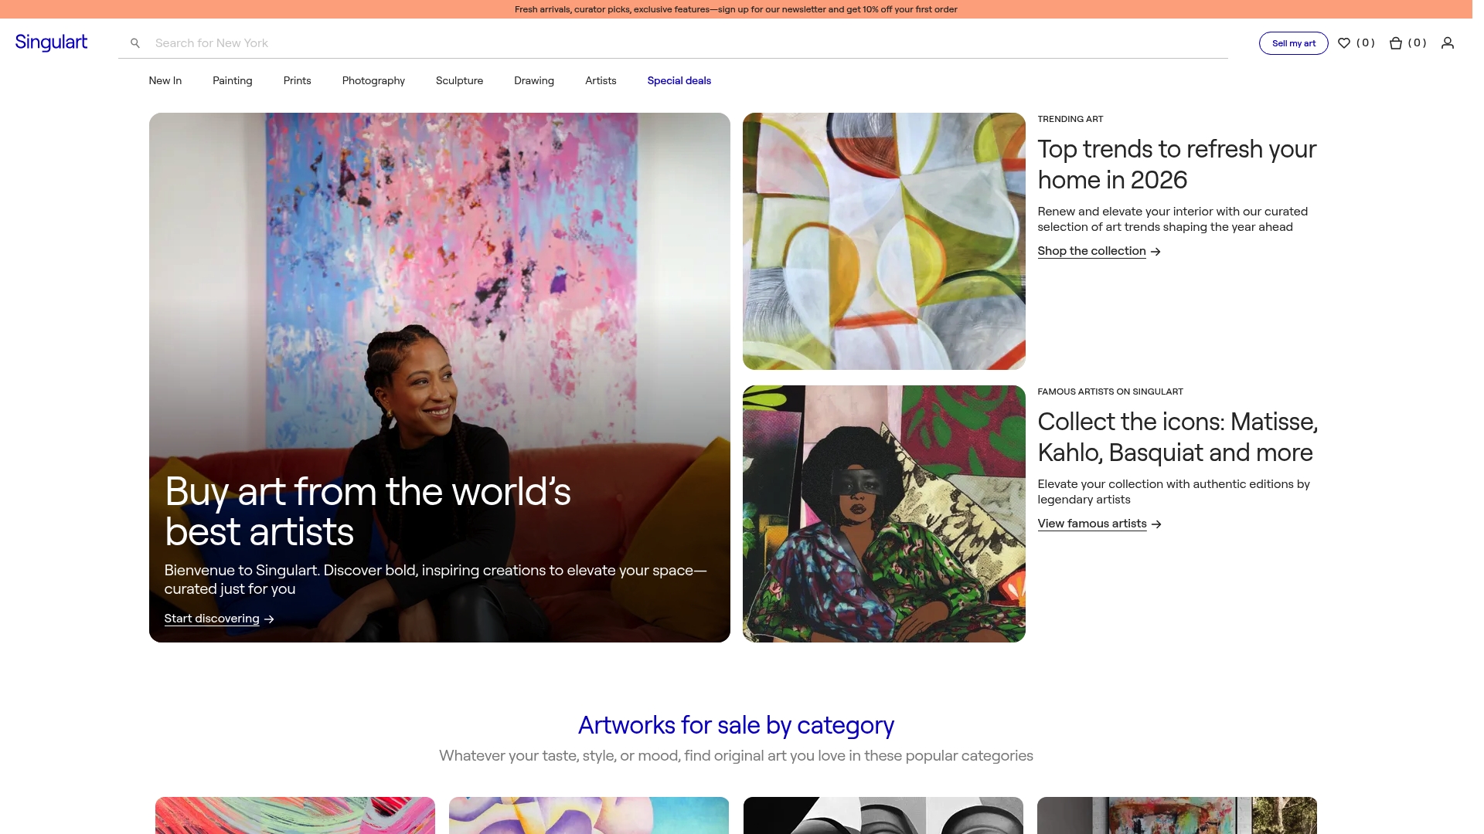1484x834 pixels.
Task: Open Shop the collection link
Action: 1091,250
